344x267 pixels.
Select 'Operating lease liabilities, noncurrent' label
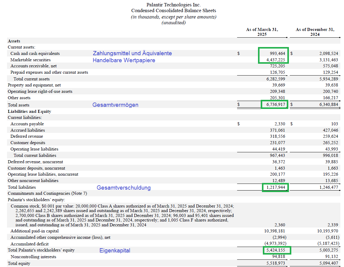pos(43,174)
